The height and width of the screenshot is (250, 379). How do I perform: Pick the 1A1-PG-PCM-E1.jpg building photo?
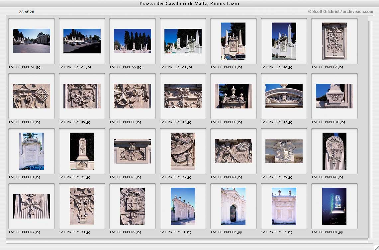click(x=183, y=206)
